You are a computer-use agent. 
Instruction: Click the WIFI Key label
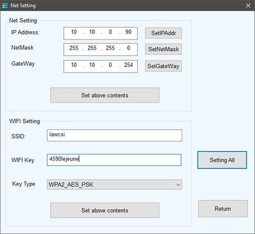[23, 160]
